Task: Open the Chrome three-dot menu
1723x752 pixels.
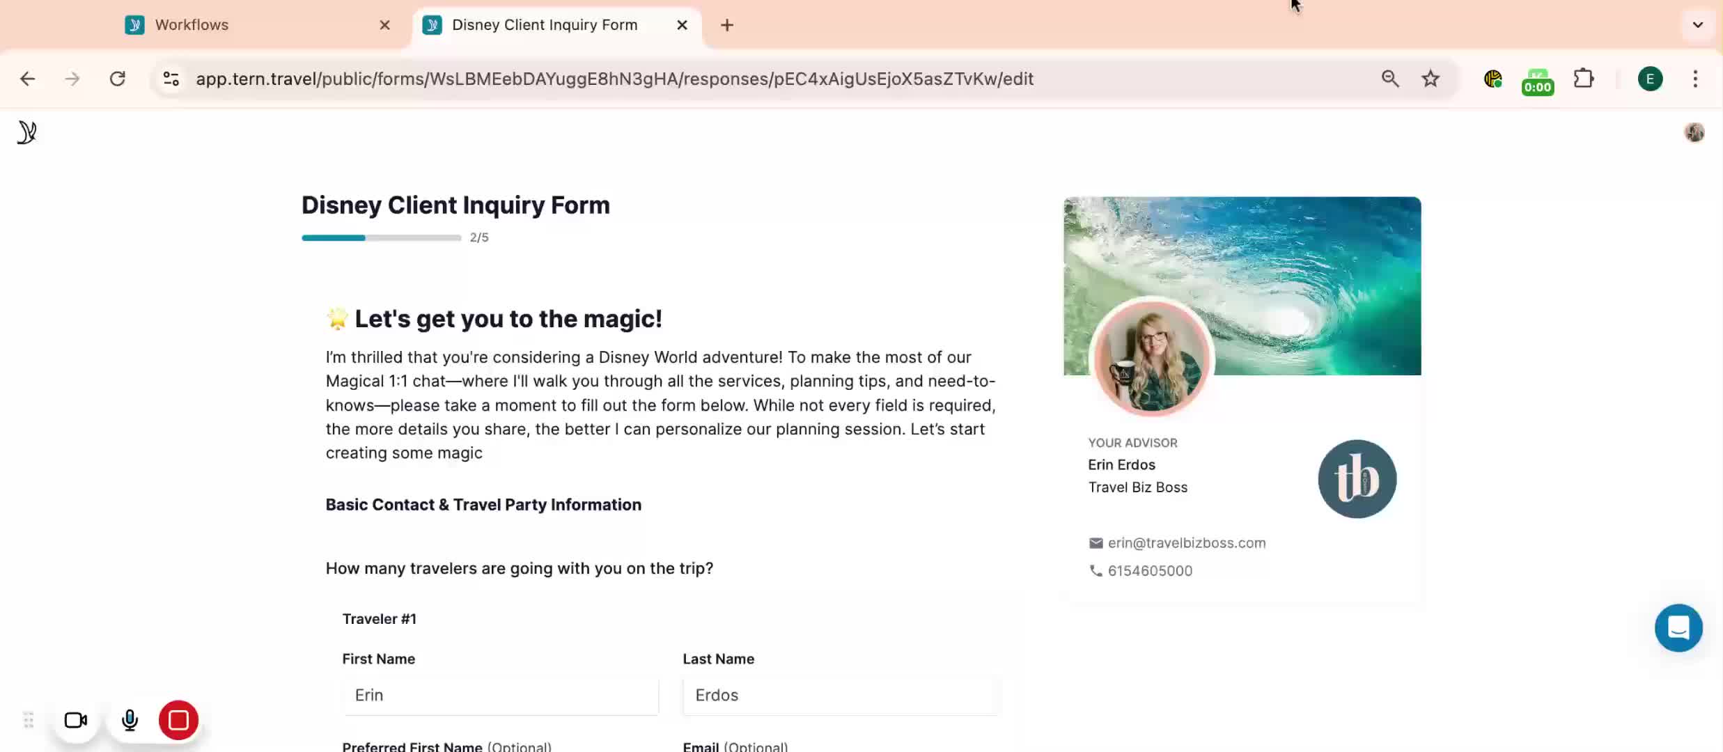Action: tap(1695, 79)
